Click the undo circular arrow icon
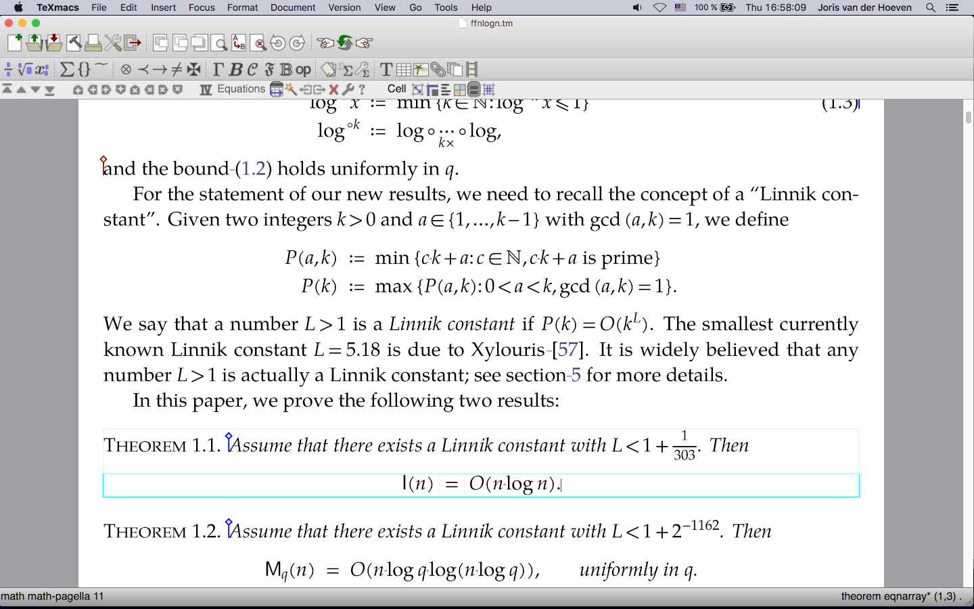This screenshot has height=609, width=974. pos(277,43)
